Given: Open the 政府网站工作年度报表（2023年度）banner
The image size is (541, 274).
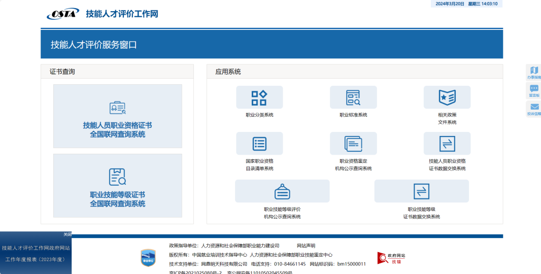Looking at the screenshot, I should point(36,254).
